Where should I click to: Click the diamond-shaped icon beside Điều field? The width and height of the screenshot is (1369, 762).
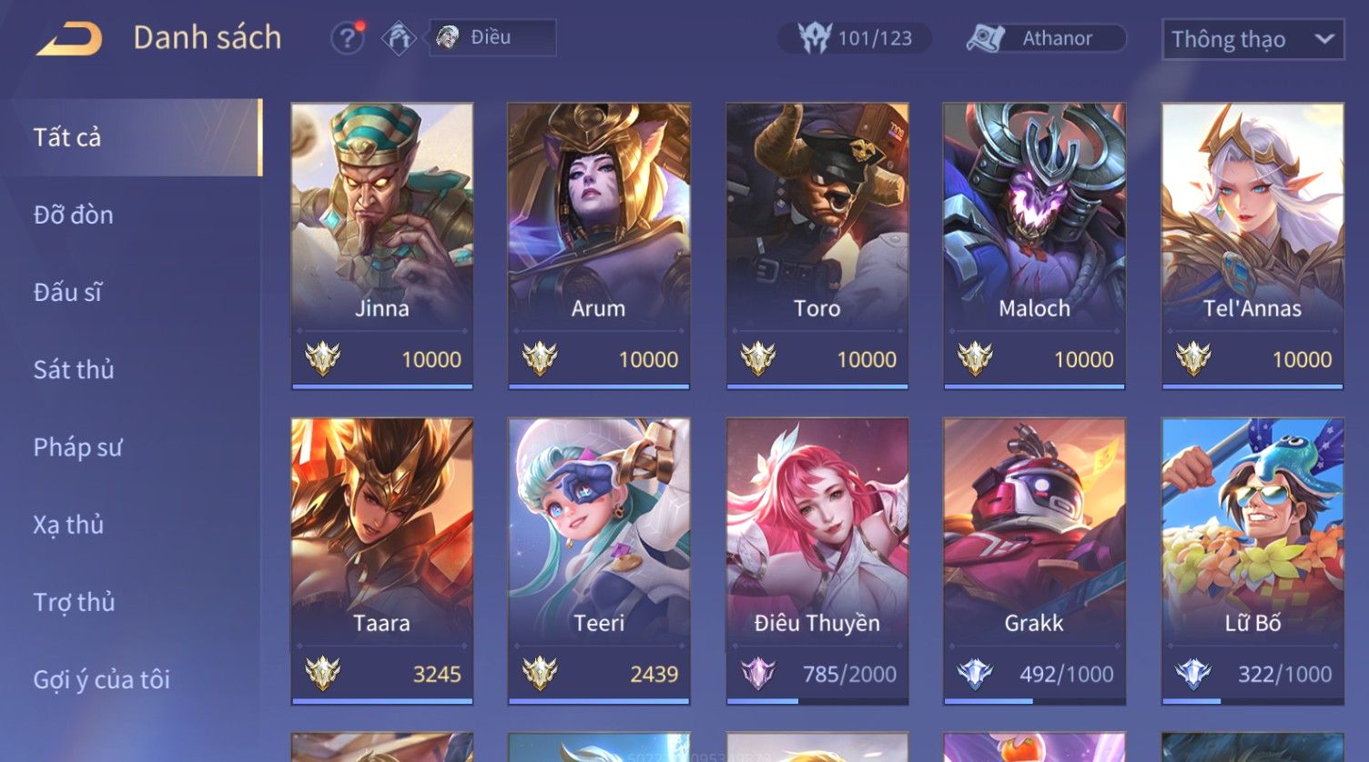399,38
